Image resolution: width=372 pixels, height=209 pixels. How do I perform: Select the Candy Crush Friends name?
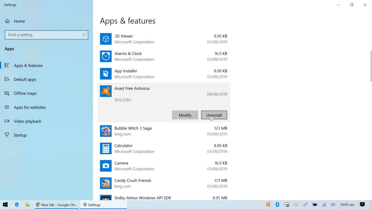[x=133, y=180]
